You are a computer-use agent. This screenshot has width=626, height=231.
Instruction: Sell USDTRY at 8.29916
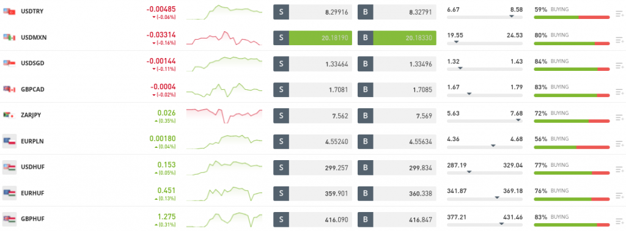point(312,12)
